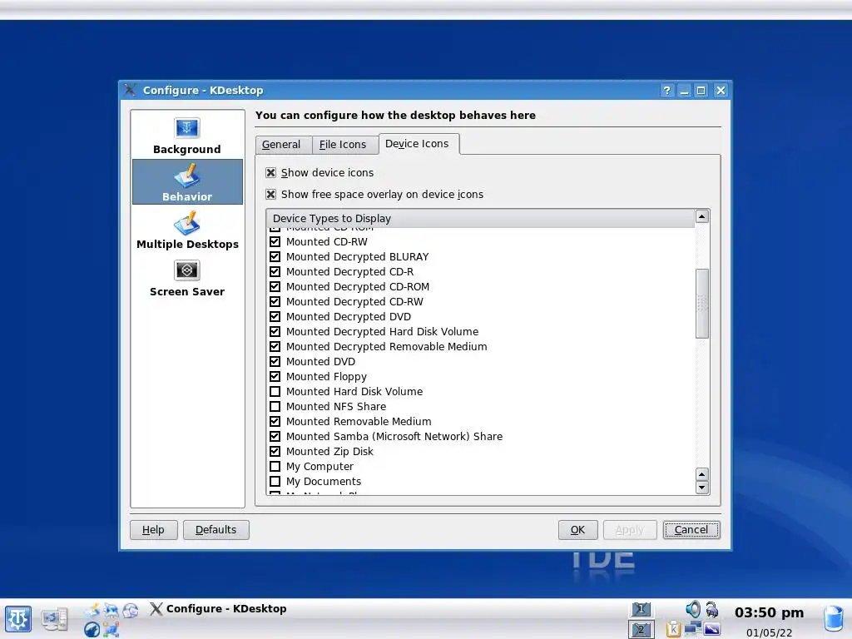
Task: Click the Show Desktop computer icon in taskbar
Action: [x=55, y=619]
